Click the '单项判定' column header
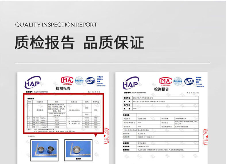The width and height of the screenshot is (227, 164). point(96,102)
